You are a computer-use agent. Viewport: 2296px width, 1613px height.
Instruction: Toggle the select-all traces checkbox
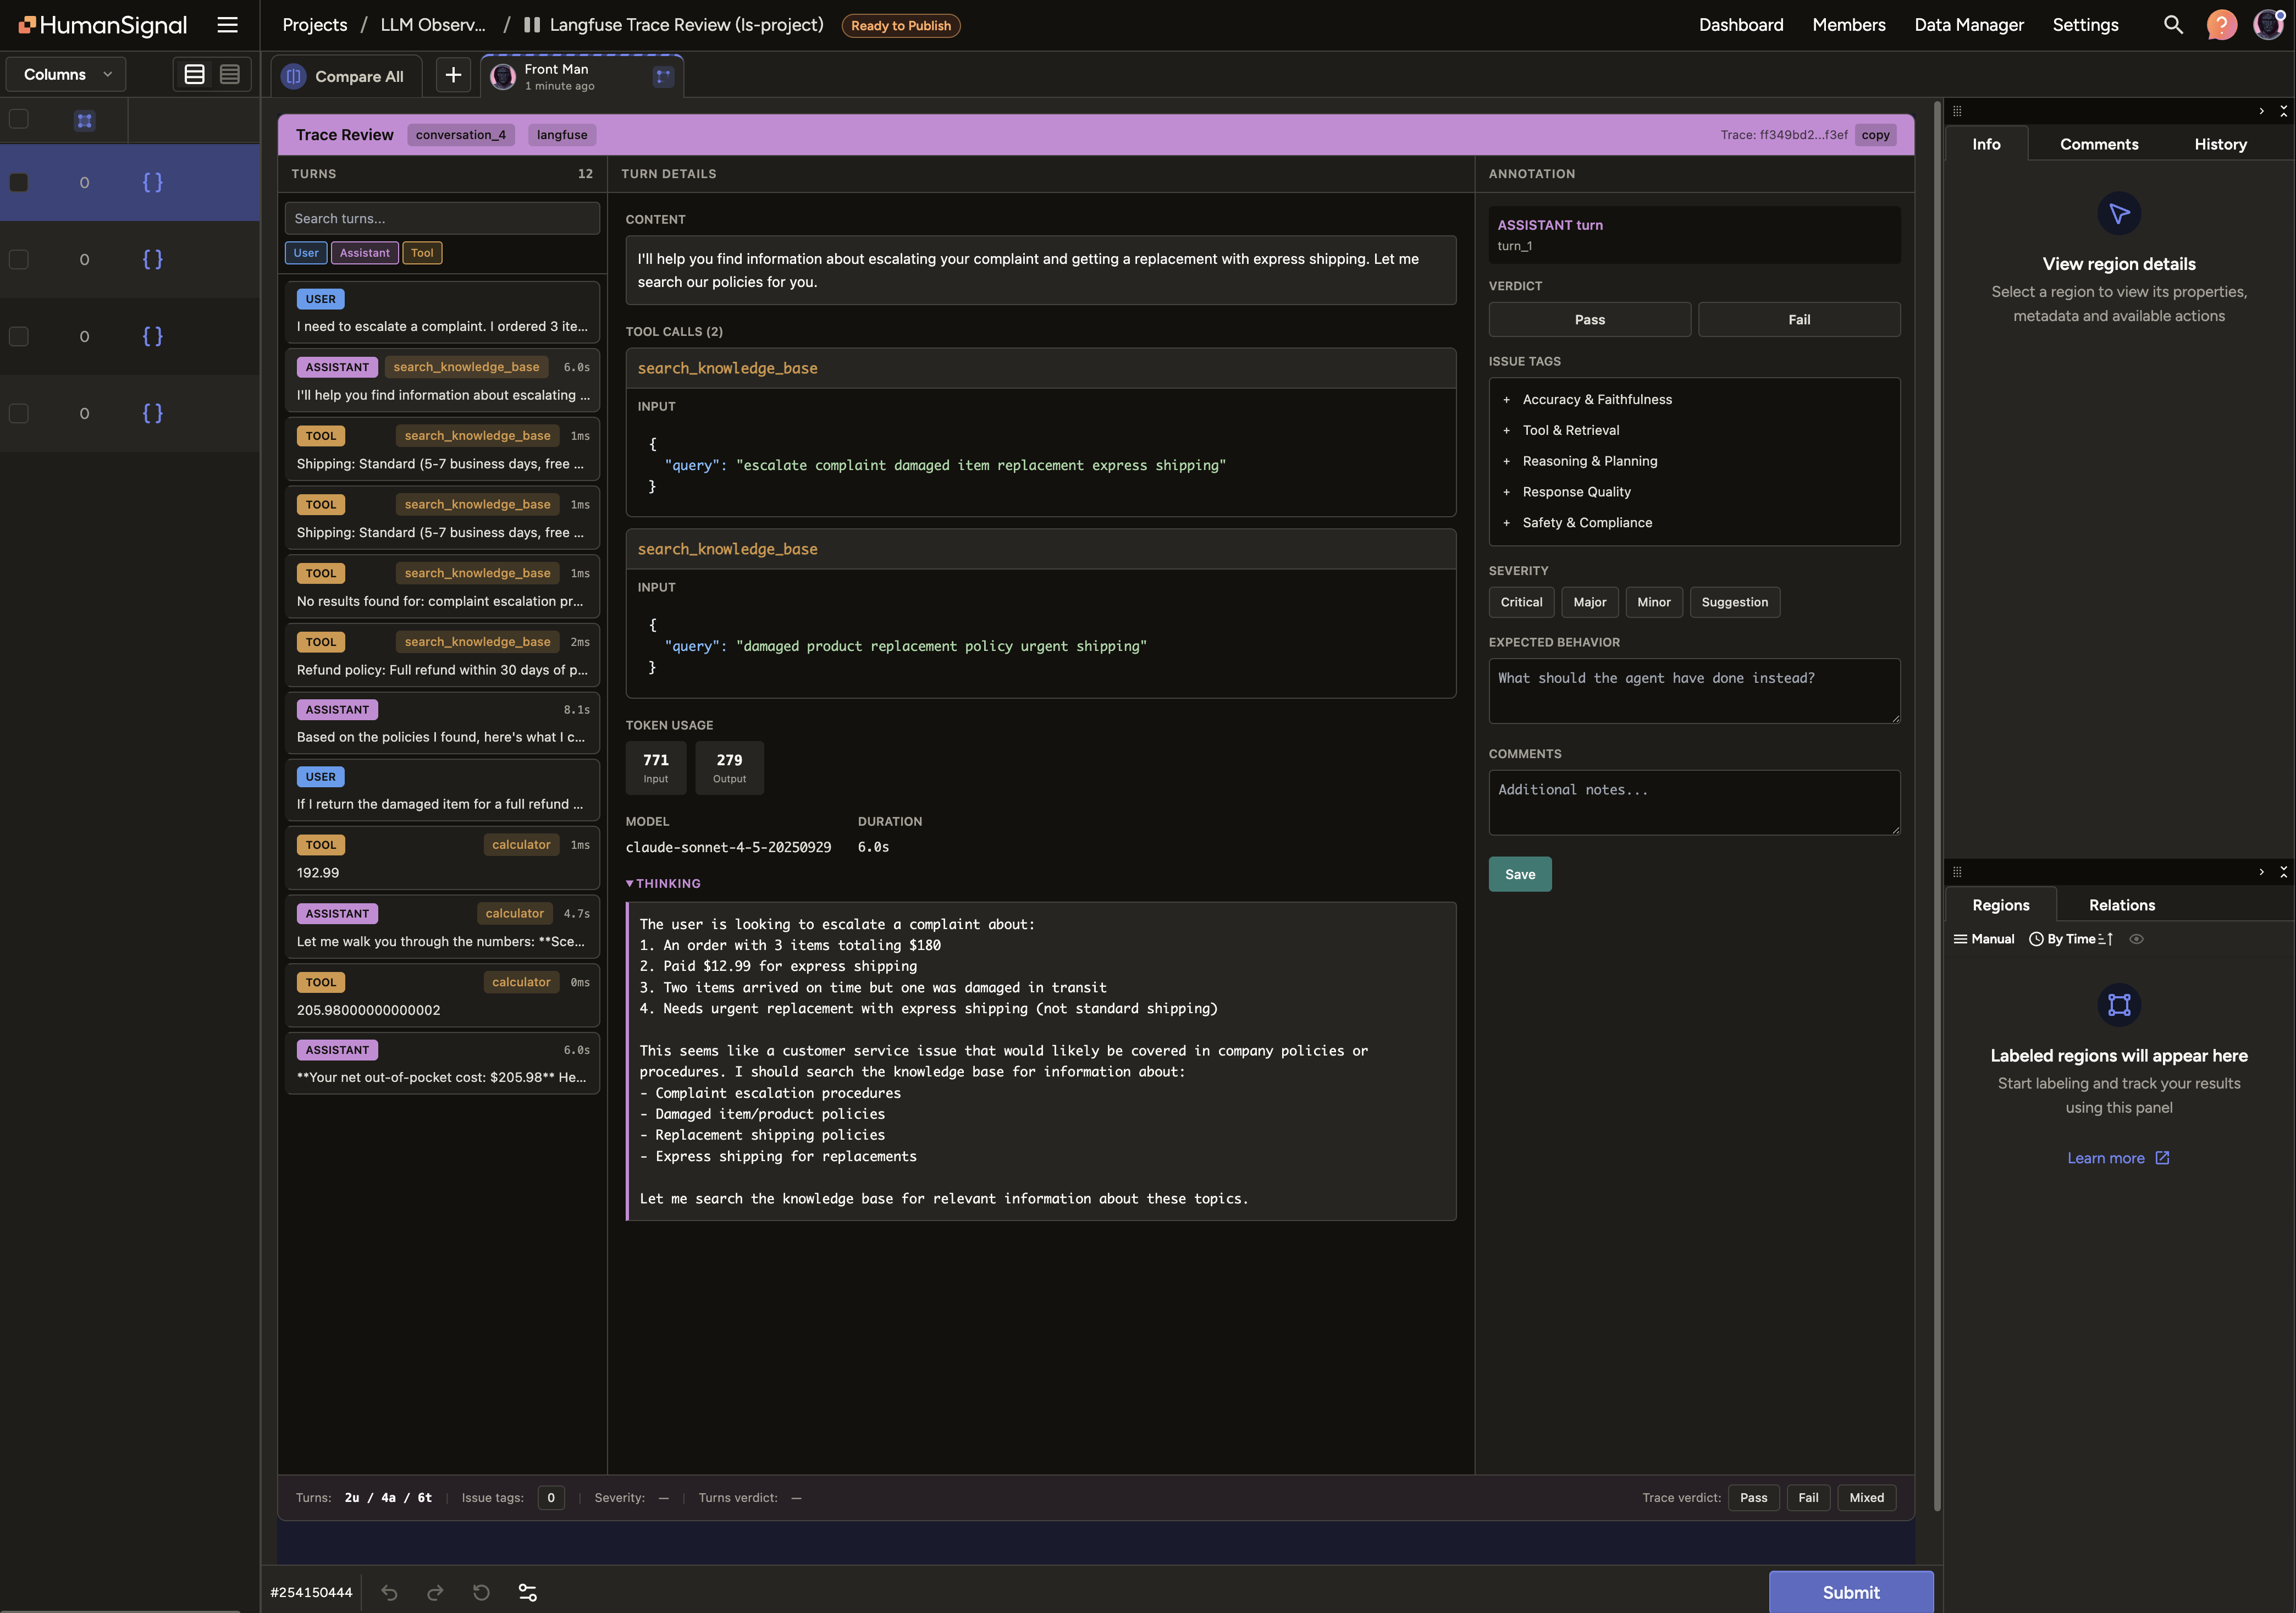tap(19, 119)
